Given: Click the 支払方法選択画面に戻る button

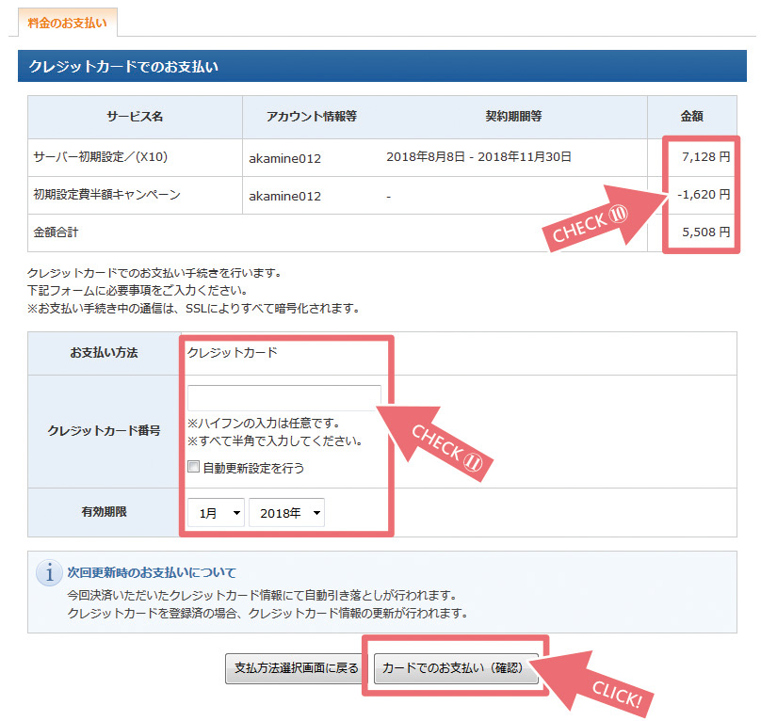Looking at the screenshot, I should (x=297, y=668).
